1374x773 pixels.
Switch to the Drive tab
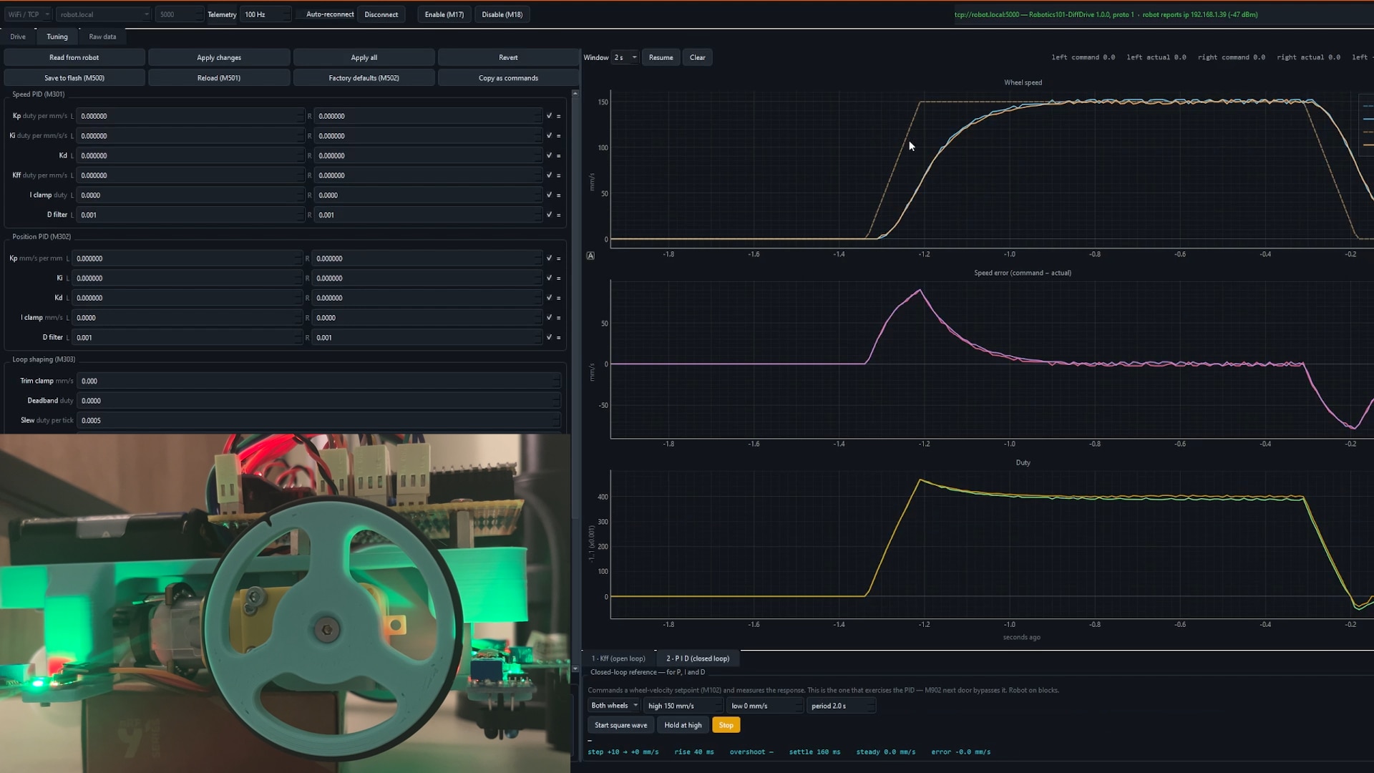(x=18, y=37)
